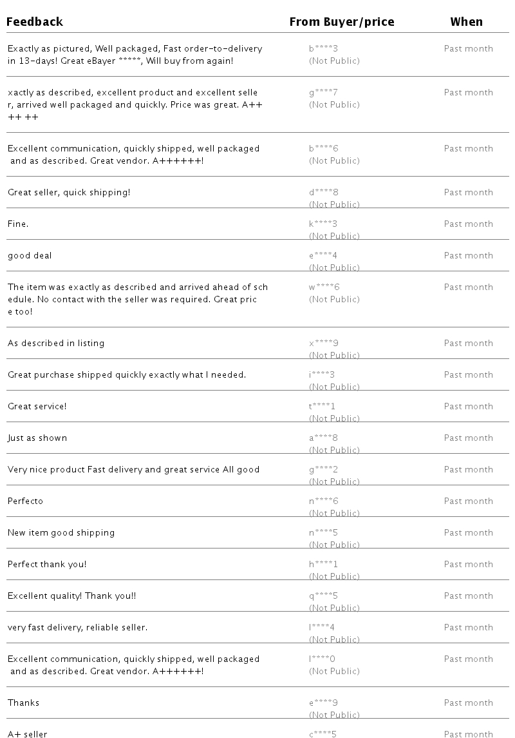Click Just as shown feedback text
This screenshot has width=515, height=738.
37,438
